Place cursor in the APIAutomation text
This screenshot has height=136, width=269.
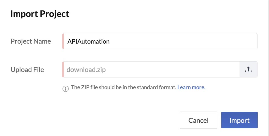click(x=88, y=41)
